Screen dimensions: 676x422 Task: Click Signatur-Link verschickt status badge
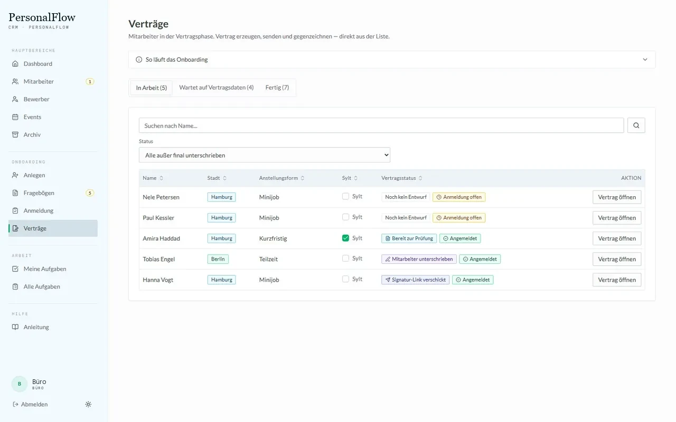416,280
